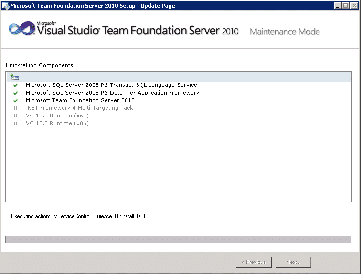Select the VC 10.0 Runtime (x86) row

pos(57,123)
